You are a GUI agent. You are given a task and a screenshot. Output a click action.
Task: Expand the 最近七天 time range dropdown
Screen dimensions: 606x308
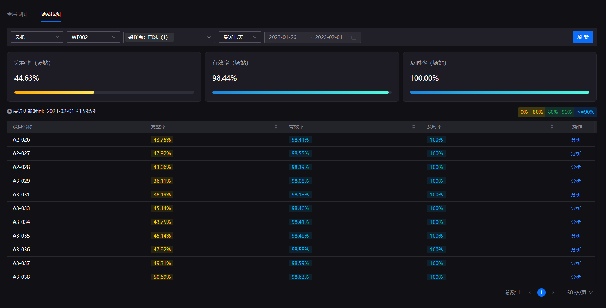(x=240, y=37)
